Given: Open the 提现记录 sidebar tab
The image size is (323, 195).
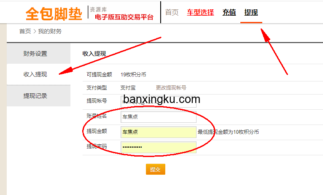Looking at the screenshot, I should (x=38, y=96).
